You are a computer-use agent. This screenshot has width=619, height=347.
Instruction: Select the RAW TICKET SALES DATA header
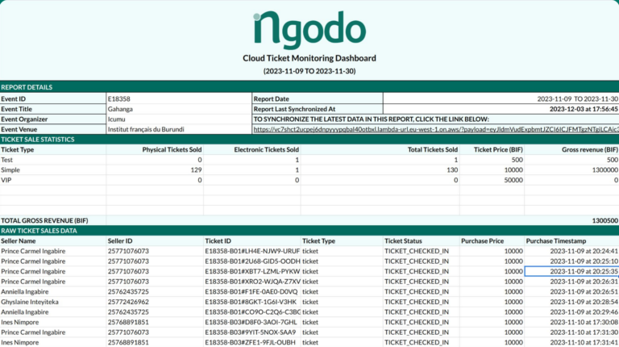39,231
